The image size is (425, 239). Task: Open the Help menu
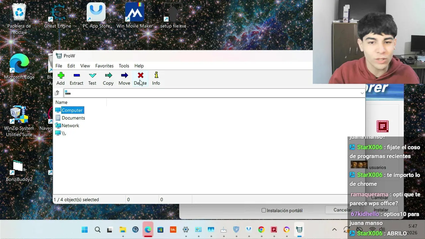point(139,66)
